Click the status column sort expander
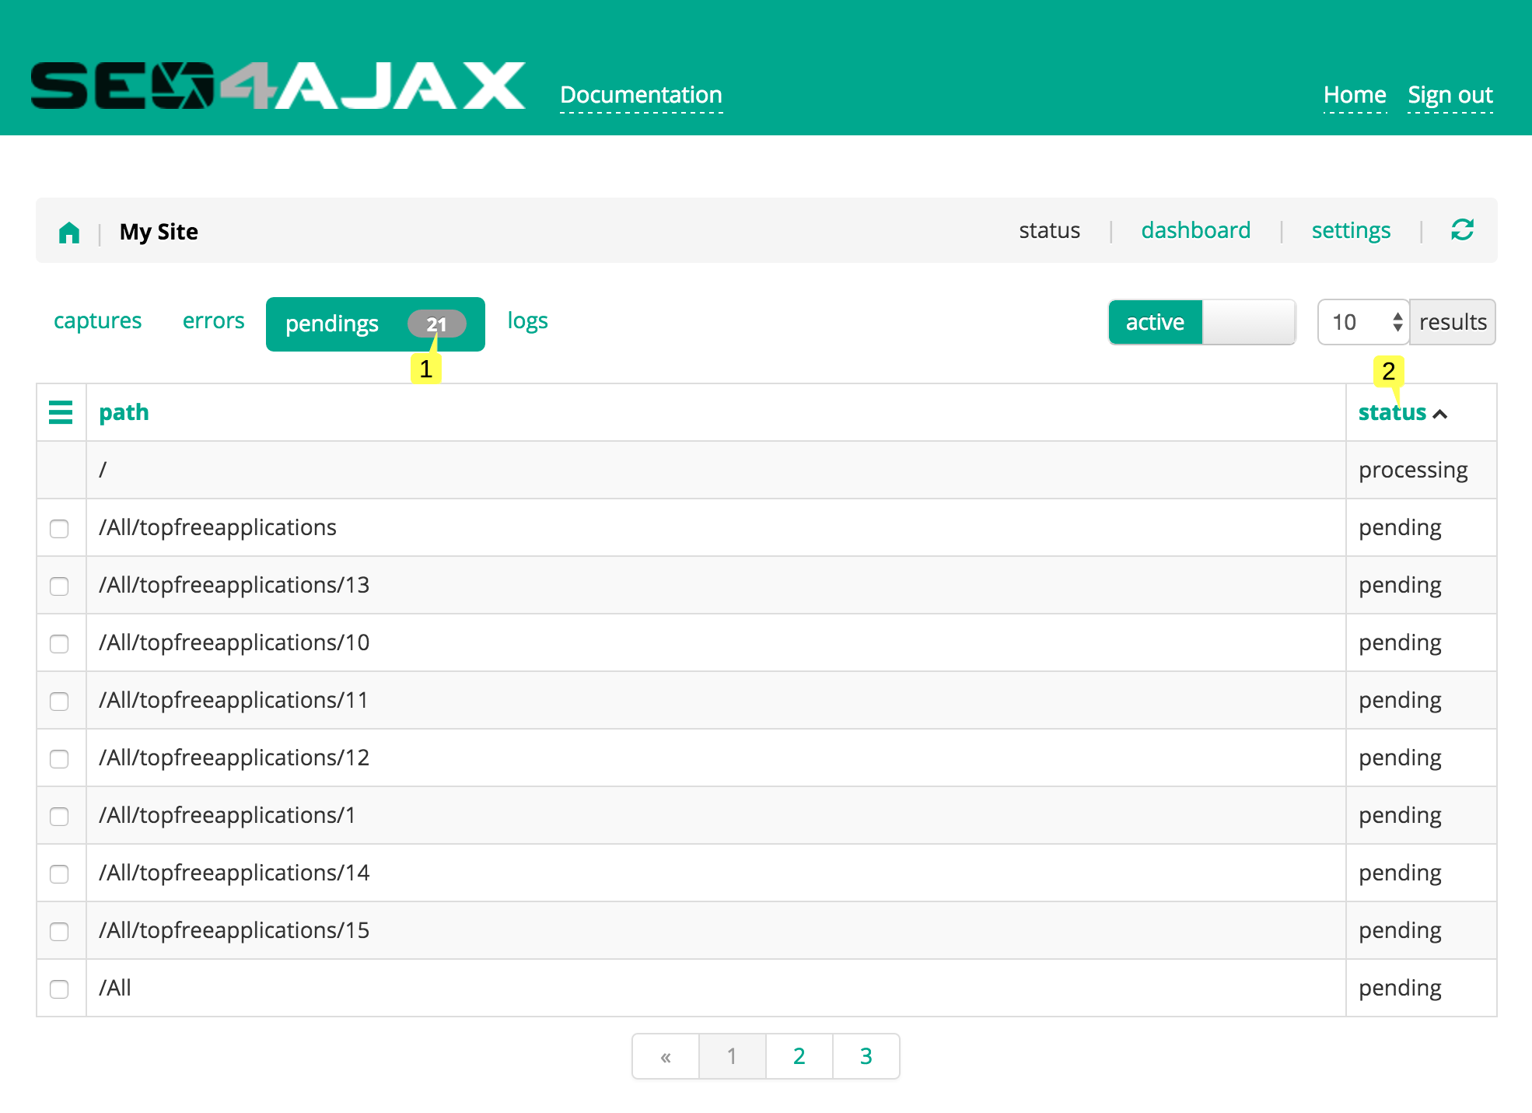This screenshot has width=1532, height=1113. [1443, 413]
